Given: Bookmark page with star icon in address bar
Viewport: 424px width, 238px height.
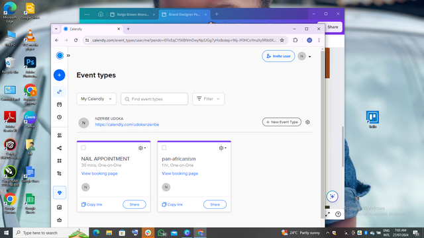Looking at the screenshot, I should point(282,40).
